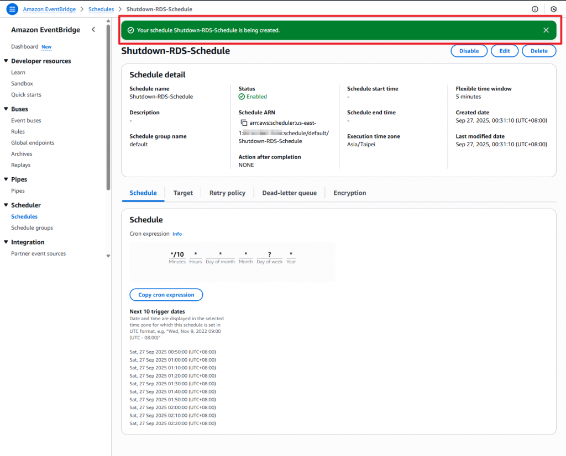This screenshot has width=566, height=456.
Task: Select the Asia/Taipei time zone value
Action: click(x=361, y=144)
